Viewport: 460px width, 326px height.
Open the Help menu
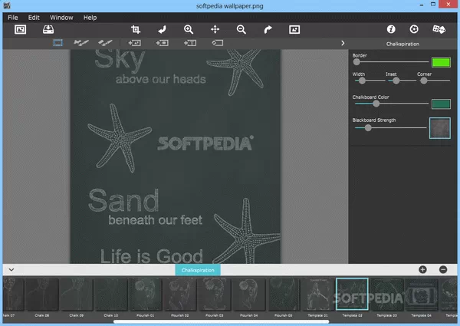[90, 18]
